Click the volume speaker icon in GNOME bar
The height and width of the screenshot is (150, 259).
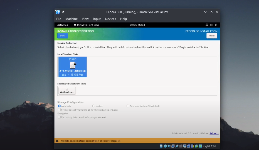coord(211,25)
